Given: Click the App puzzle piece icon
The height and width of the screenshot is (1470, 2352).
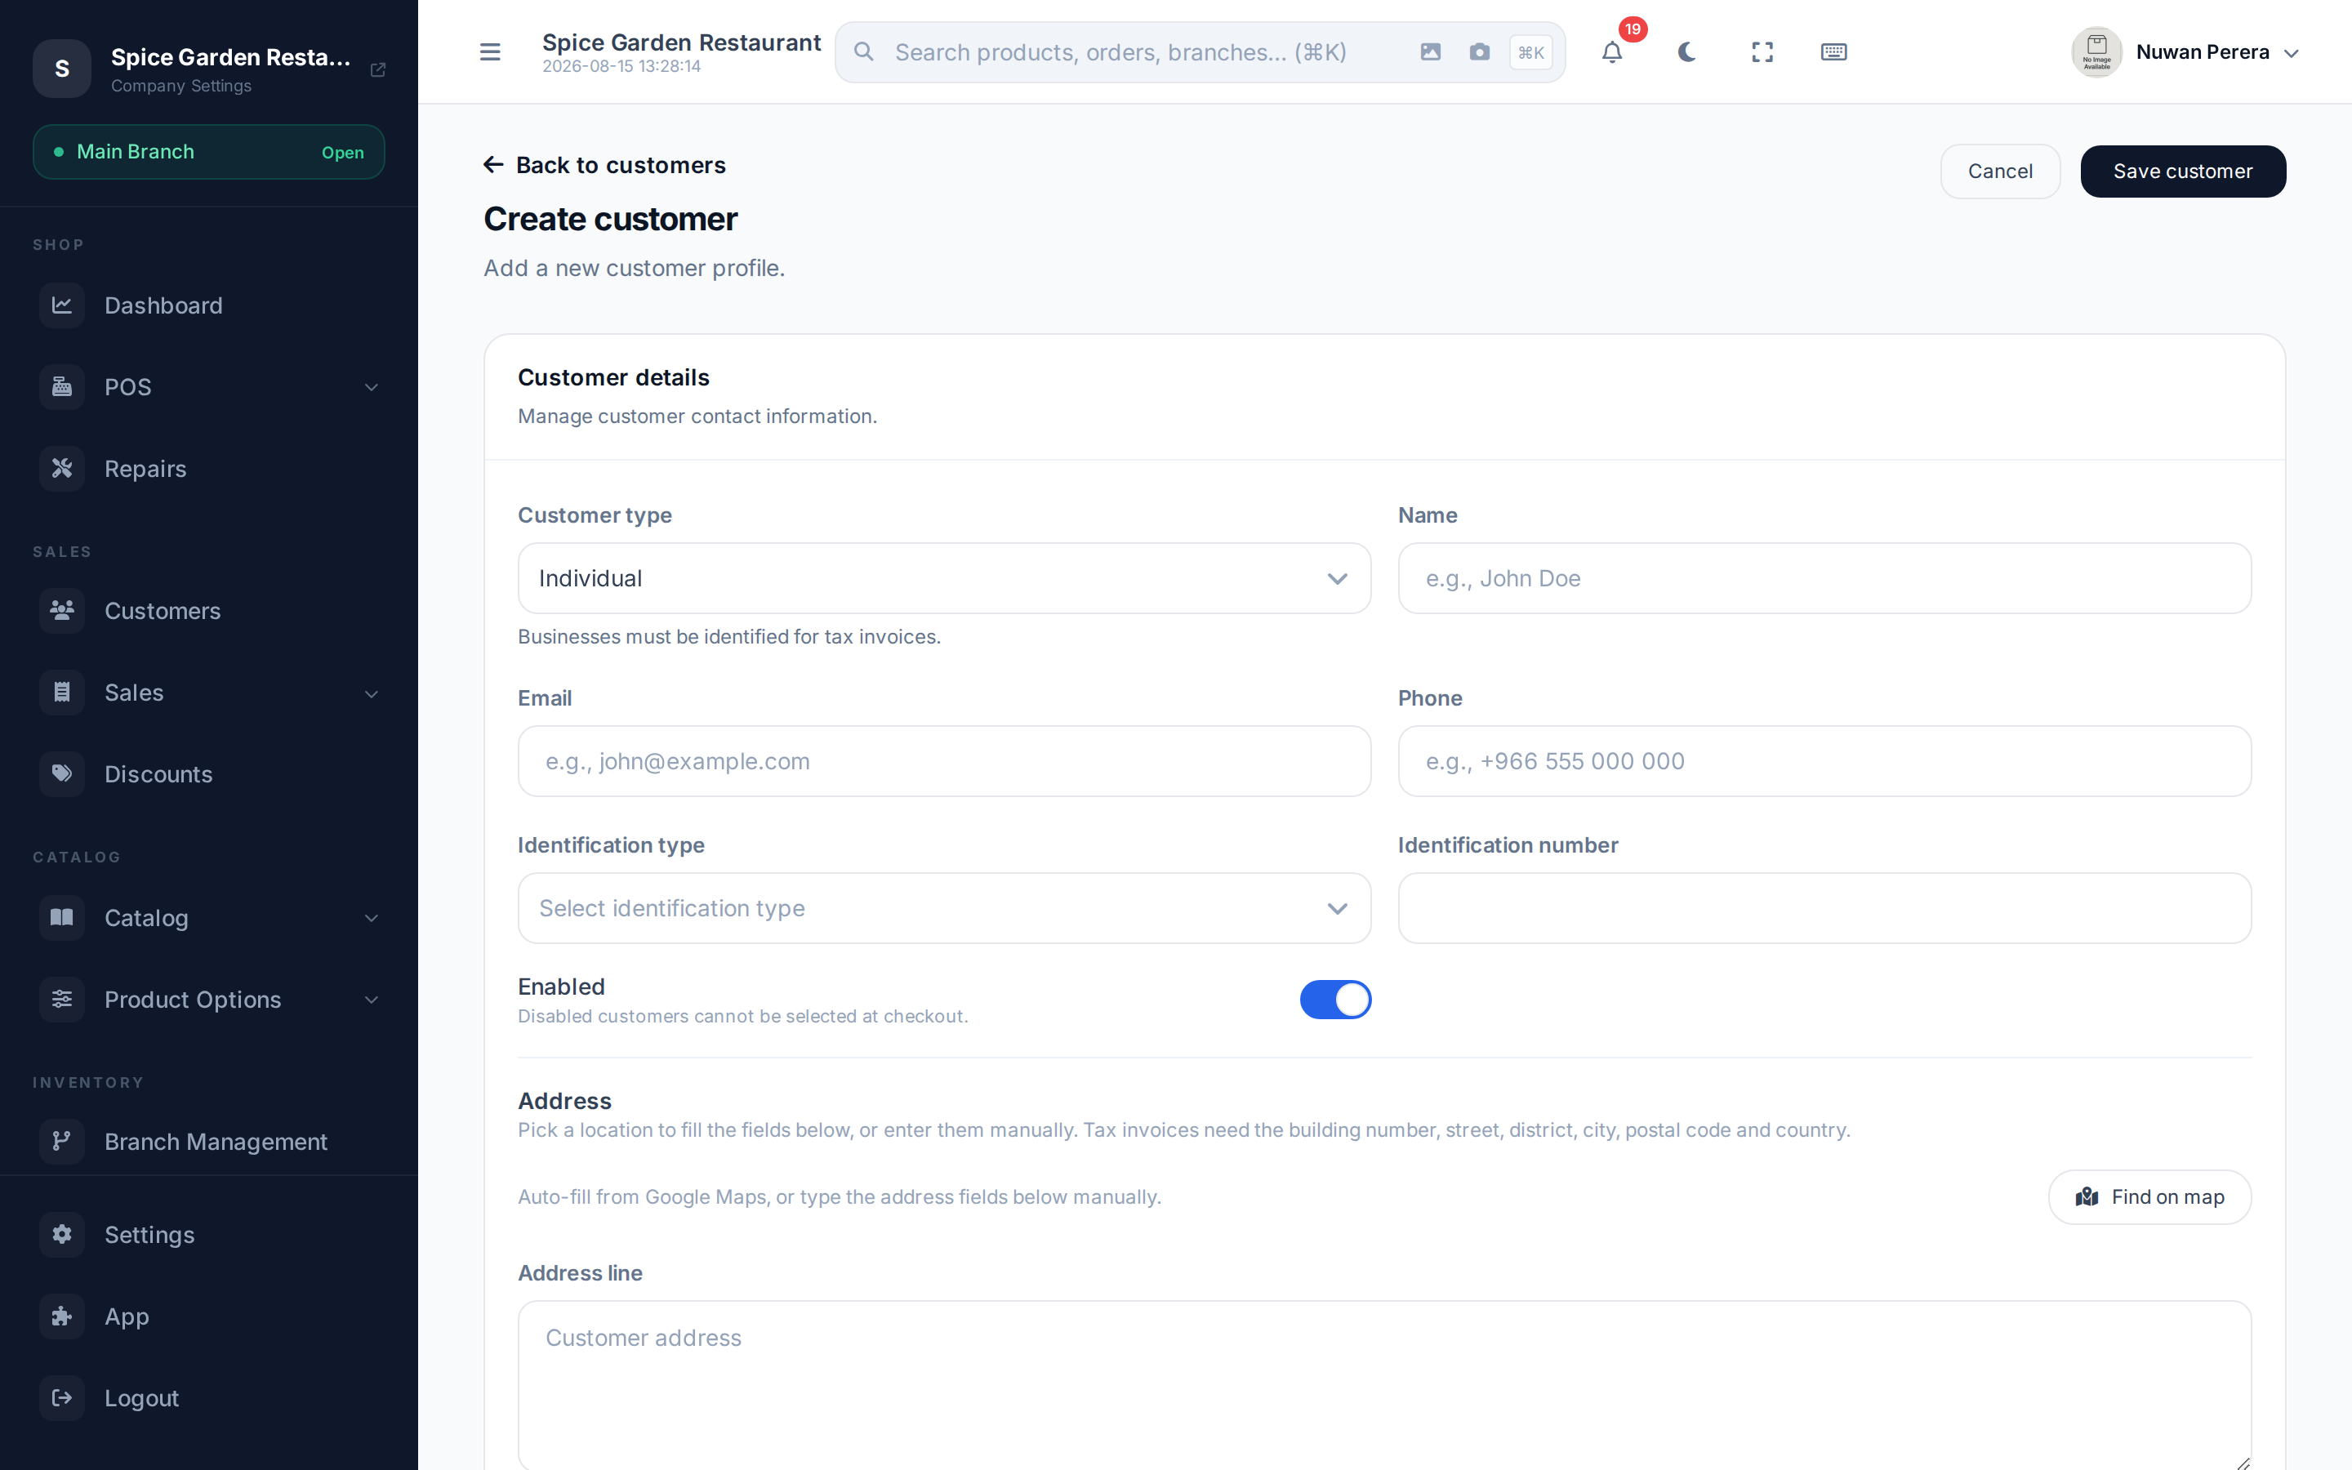Looking at the screenshot, I should [x=62, y=1316].
